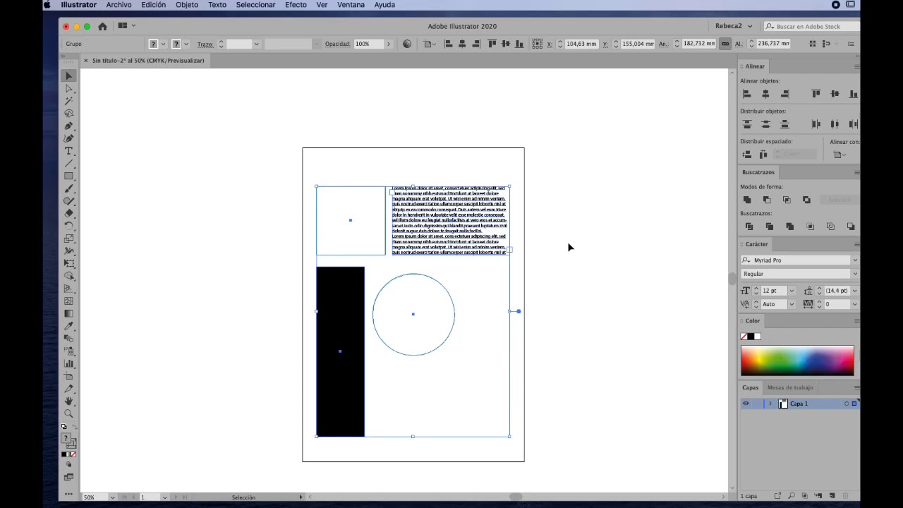Screen dimensions: 903x508
Task: Pick a color from the spectrum bar
Action: point(797,360)
